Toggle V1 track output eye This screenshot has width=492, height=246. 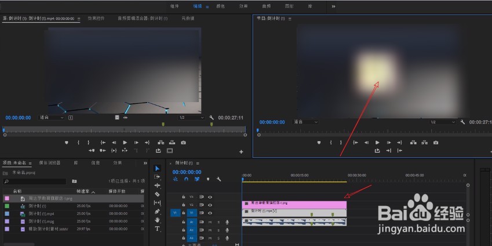[x=210, y=213]
